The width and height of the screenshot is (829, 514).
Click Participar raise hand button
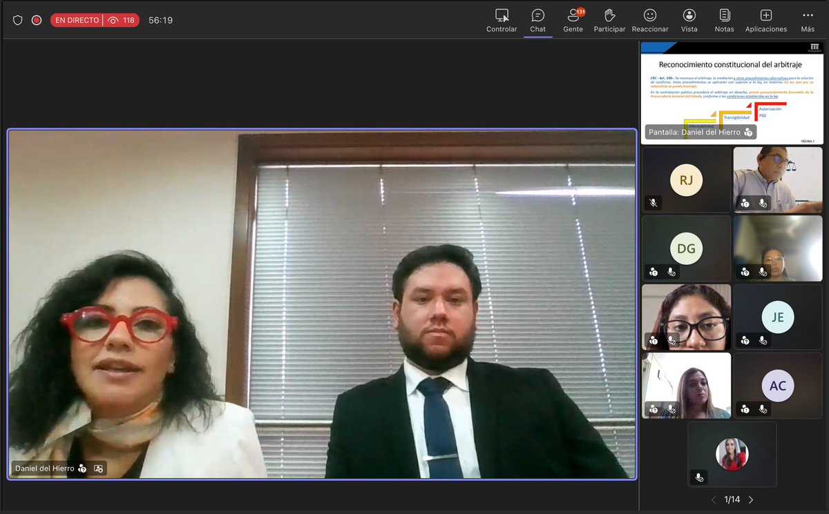tap(609, 20)
